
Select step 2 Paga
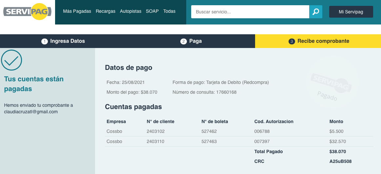(x=191, y=41)
